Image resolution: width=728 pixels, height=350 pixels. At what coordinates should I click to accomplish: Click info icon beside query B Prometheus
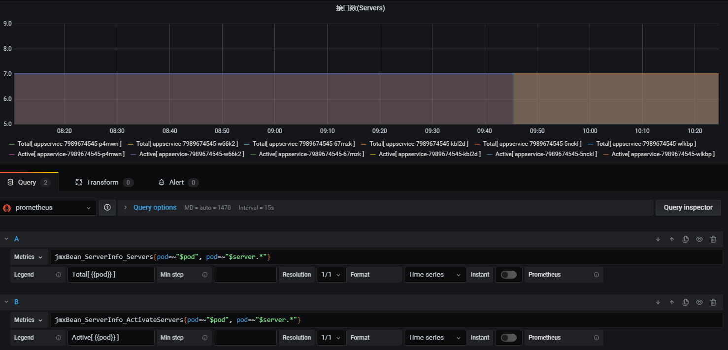point(596,338)
